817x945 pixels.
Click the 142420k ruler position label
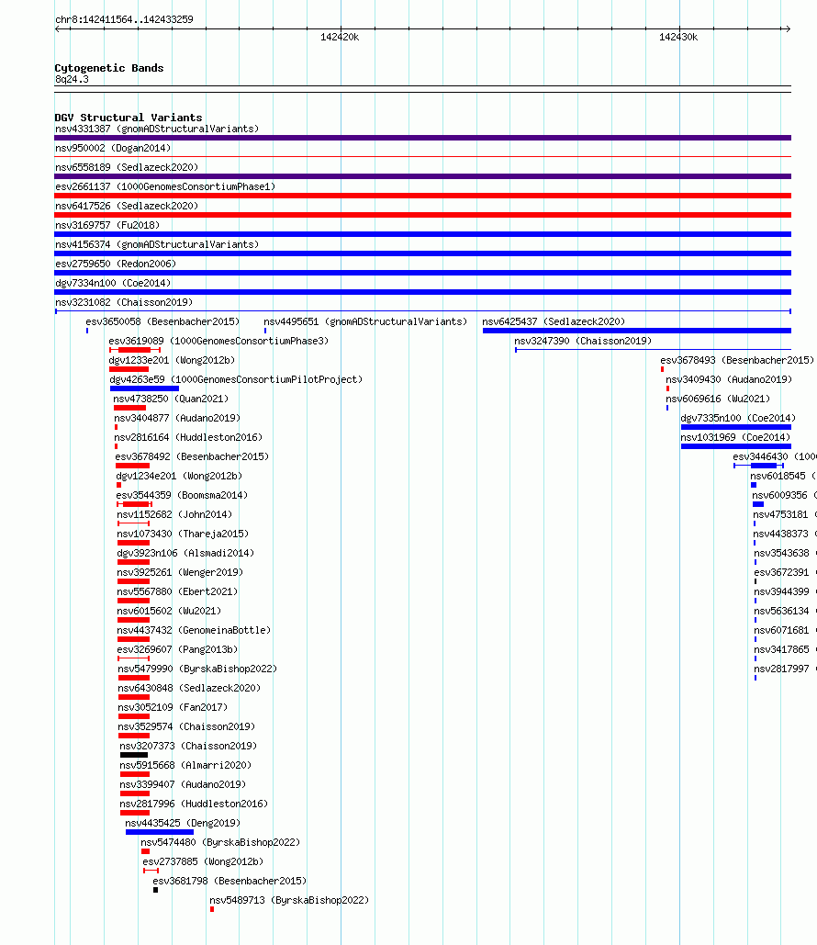(x=340, y=38)
